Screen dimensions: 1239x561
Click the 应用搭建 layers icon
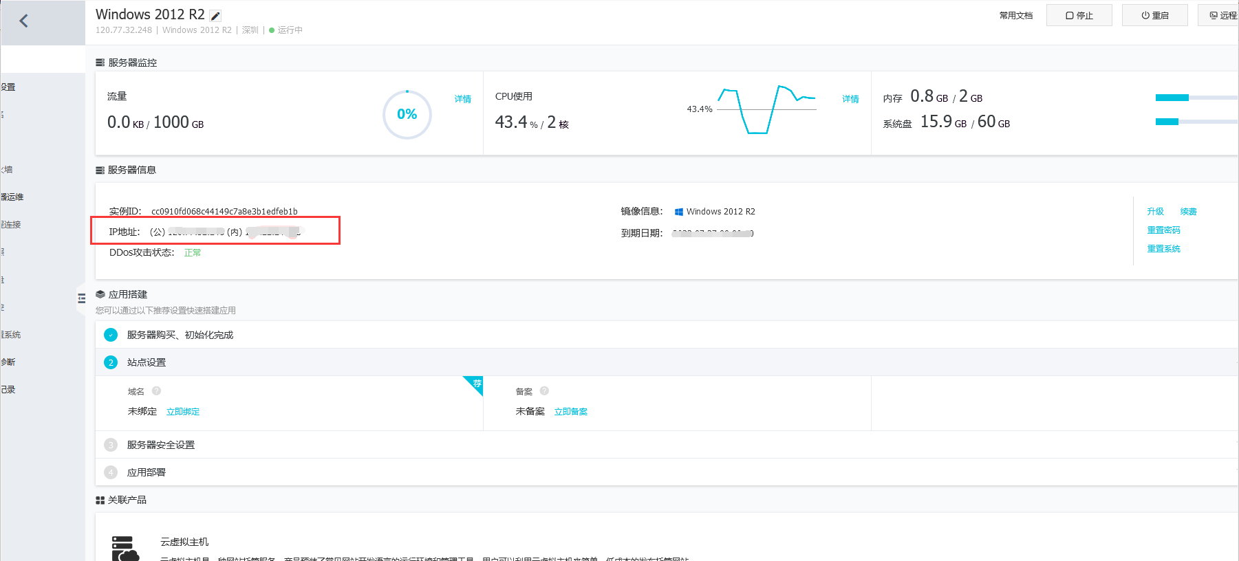(x=100, y=294)
